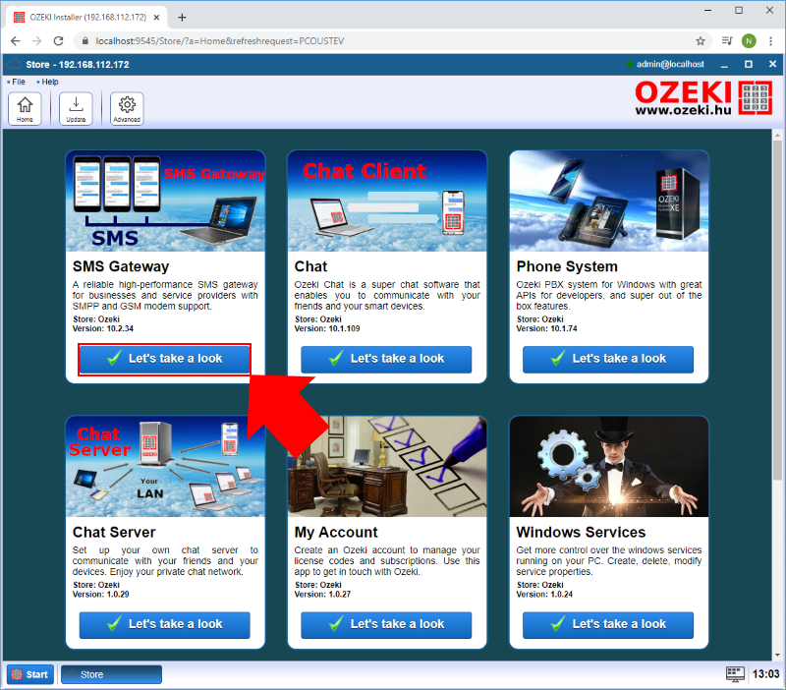Viewport: 786px width, 690px height.
Task: Click the page scrollbar up arrow
Action: [x=777, y=136]
